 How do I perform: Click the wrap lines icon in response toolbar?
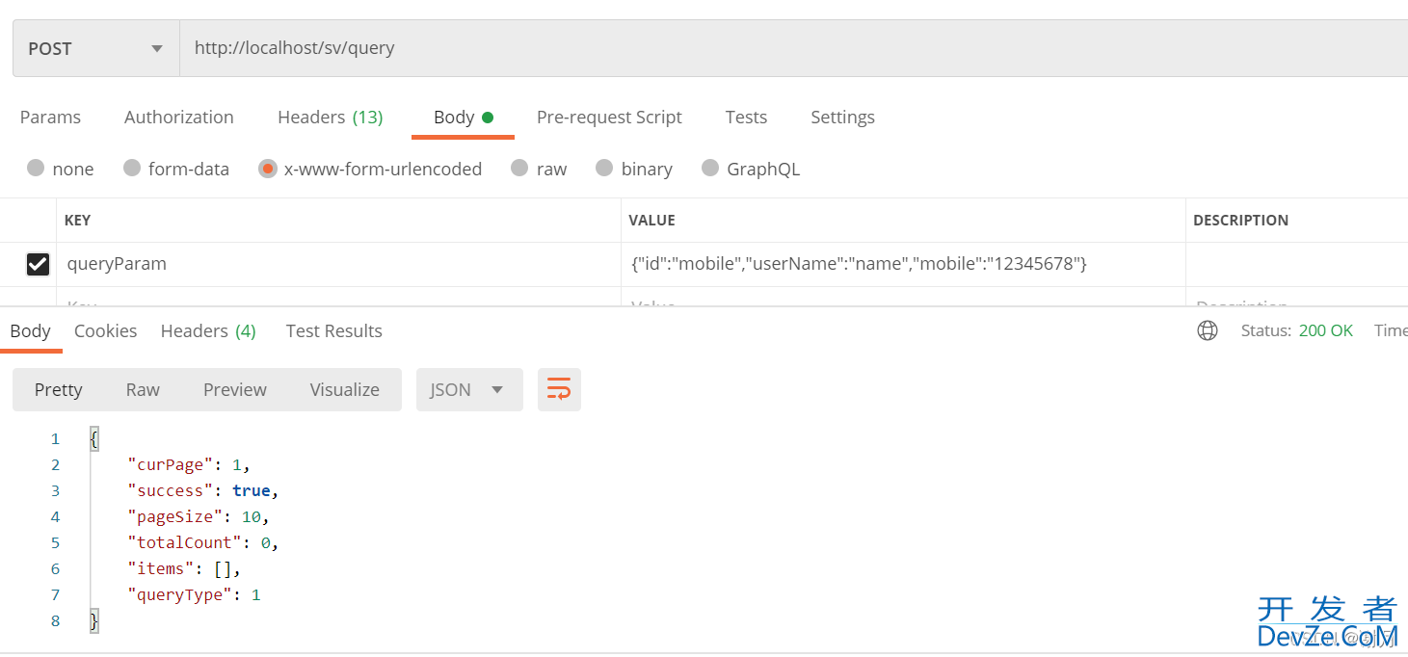tap(559, 389)
